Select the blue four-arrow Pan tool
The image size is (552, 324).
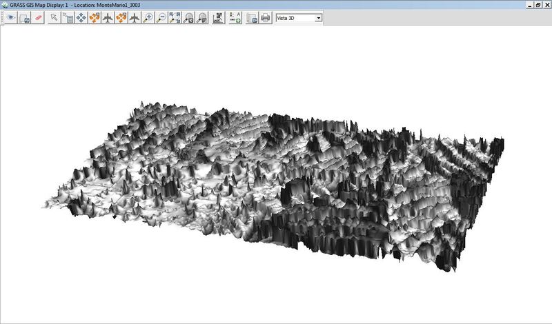(81, 18)
